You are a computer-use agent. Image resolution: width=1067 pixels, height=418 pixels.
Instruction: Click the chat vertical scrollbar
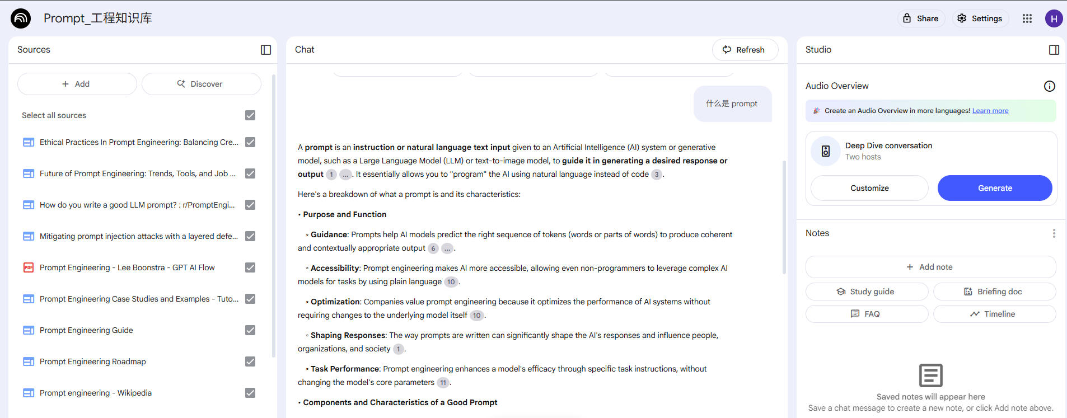[x=784, y=217]
